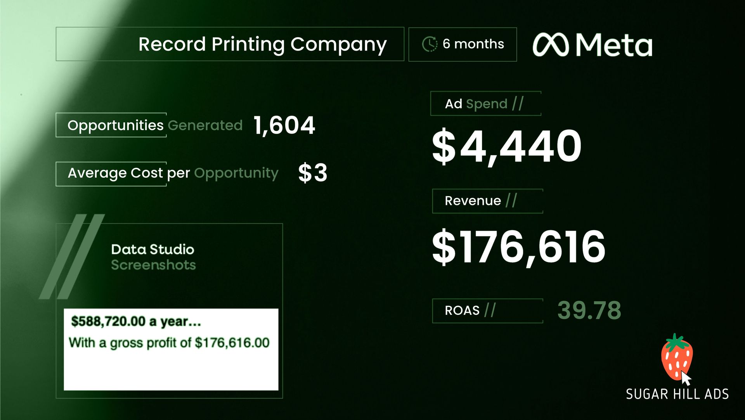Click the double slashes after Ad Spend
Viewport: 745px width, 420px height.
click(x=518, y=104)
